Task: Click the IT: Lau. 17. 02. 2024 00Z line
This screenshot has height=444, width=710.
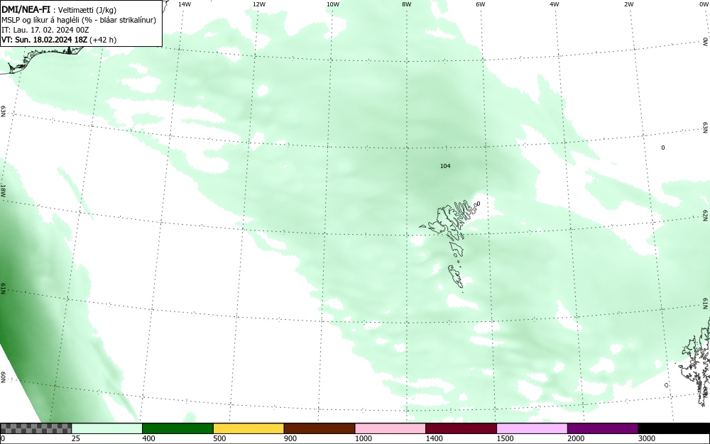Action: 45,30
